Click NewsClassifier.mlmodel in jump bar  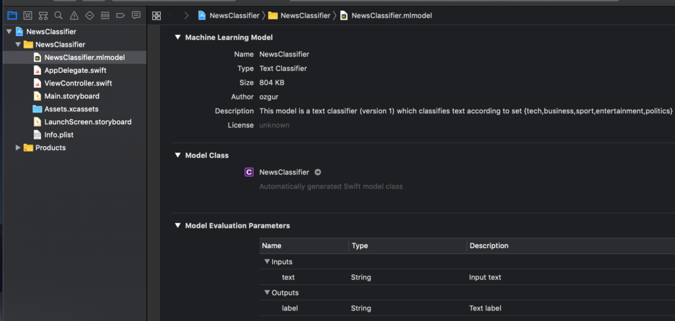click(392, 16)
